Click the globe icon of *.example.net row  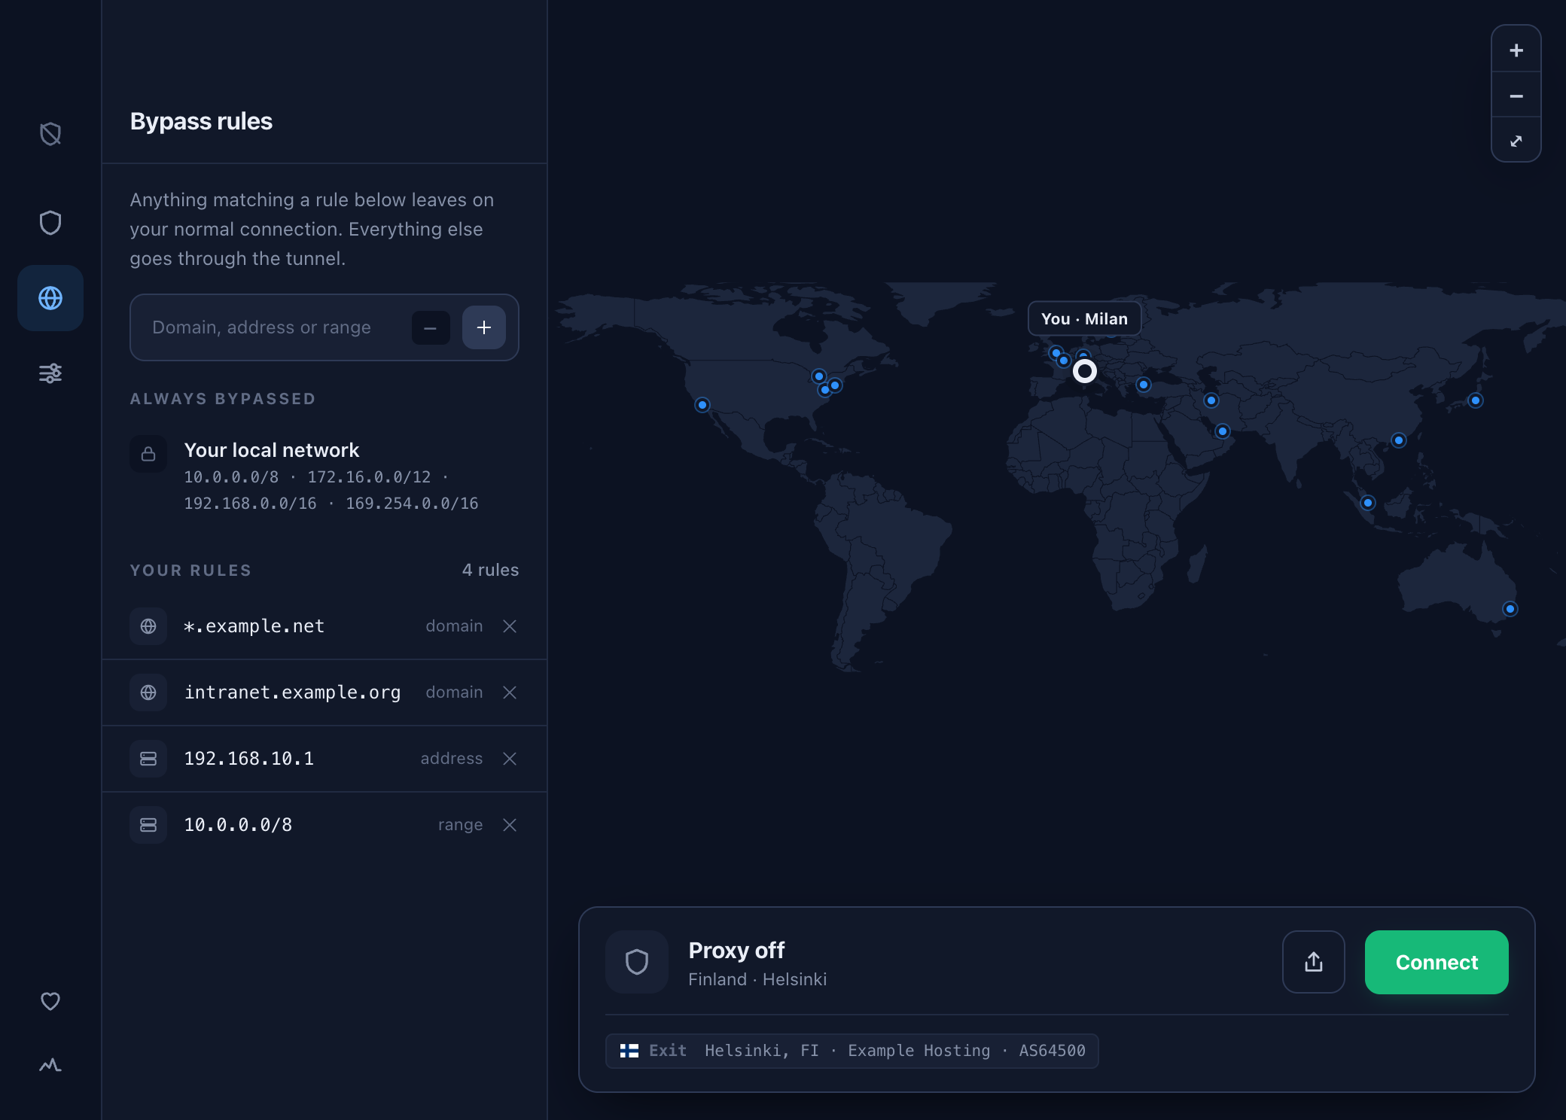(148, 626)
